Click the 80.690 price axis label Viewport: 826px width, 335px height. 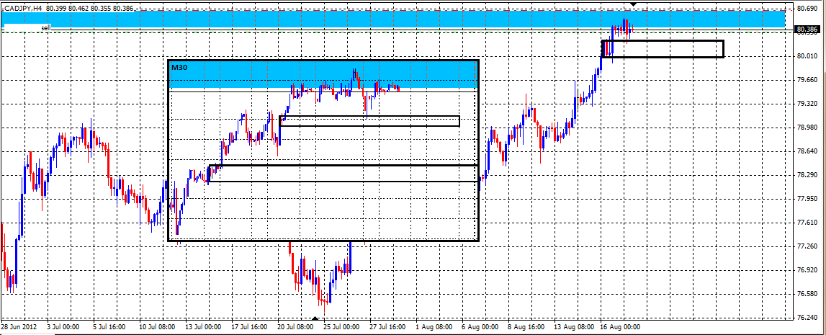pyautogui.click(x=807, y=9)
